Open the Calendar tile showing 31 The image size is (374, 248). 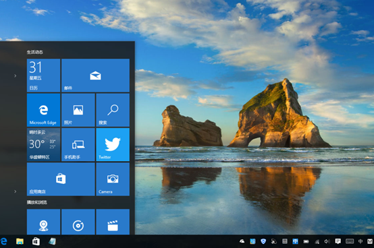43,75
